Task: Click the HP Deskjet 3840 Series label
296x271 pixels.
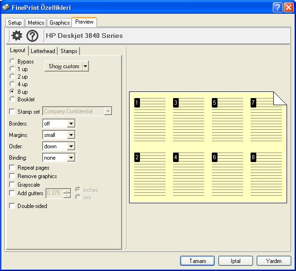Action: pos(84,36)
